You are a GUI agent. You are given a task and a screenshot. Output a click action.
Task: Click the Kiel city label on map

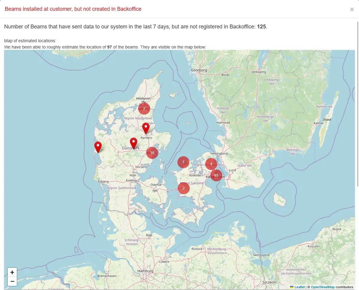(x=149, y=235)
